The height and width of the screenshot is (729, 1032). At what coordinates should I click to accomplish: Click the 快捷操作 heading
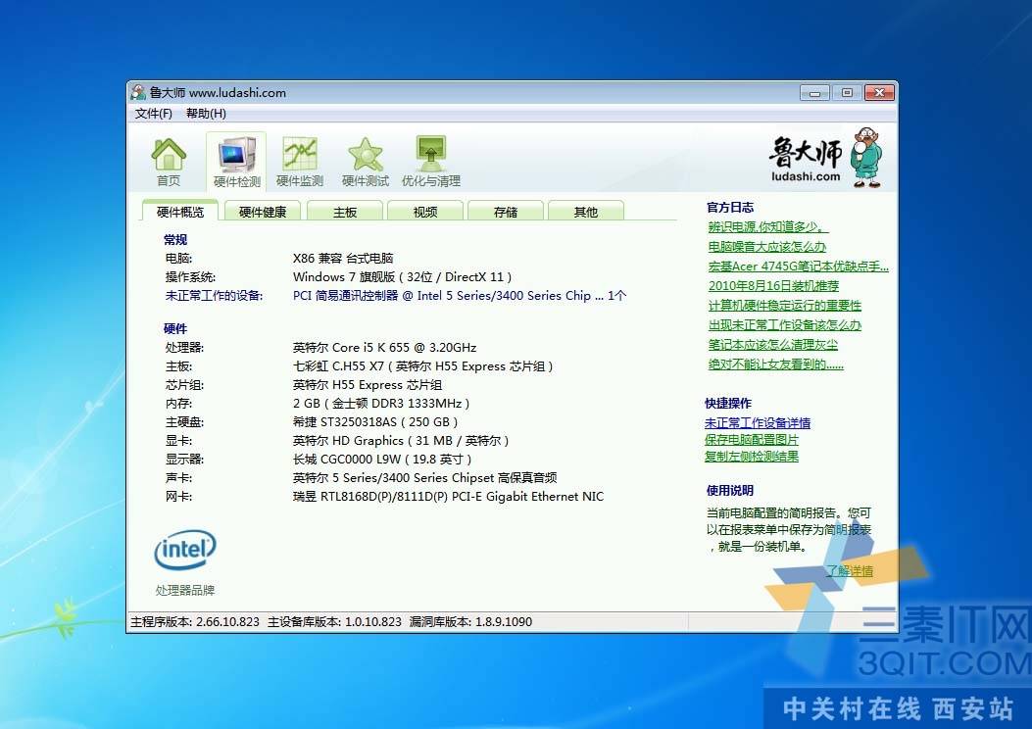pyautogui.click(x=728, y=404)
